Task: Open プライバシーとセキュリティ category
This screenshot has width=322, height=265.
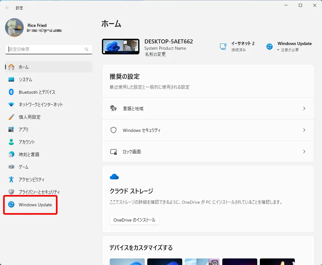Action: (49, 192)
